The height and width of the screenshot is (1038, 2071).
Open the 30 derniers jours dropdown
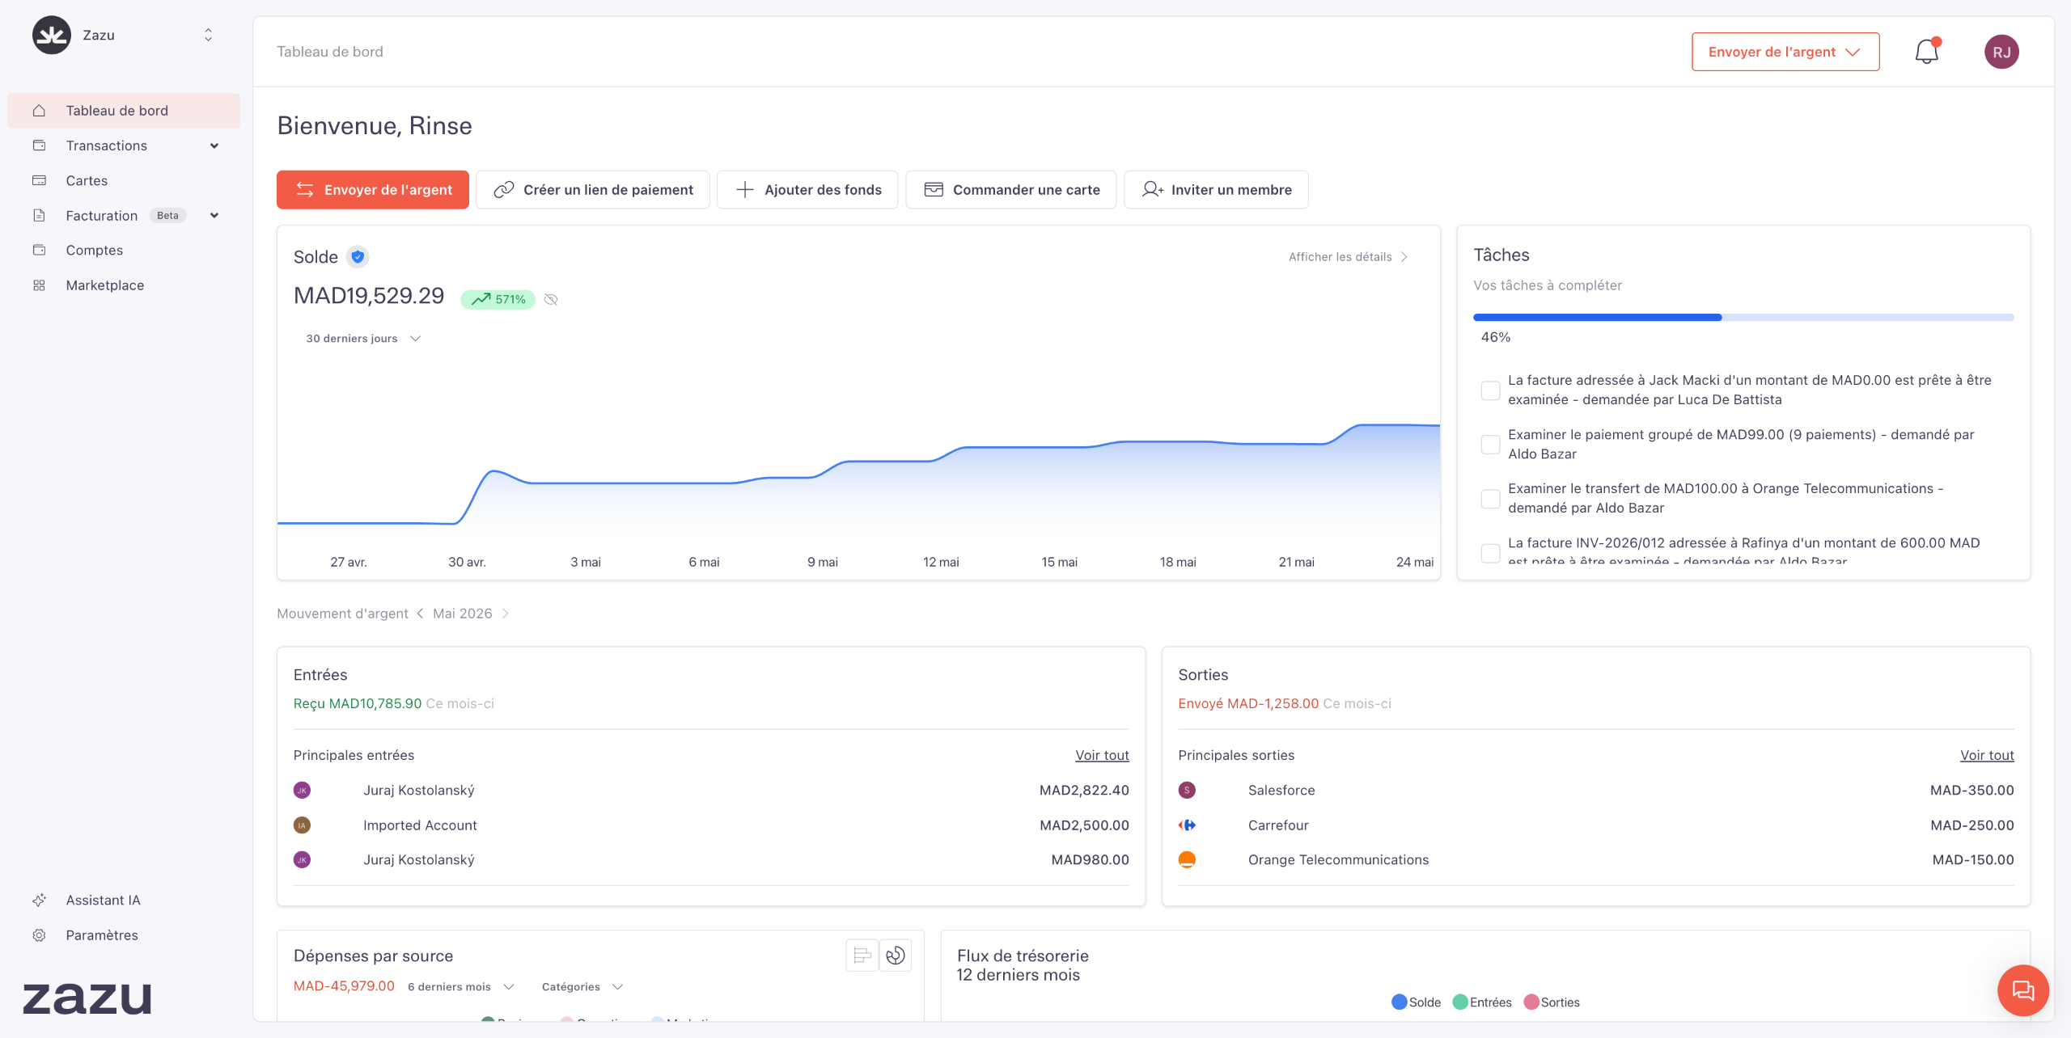tap(363, 339)
